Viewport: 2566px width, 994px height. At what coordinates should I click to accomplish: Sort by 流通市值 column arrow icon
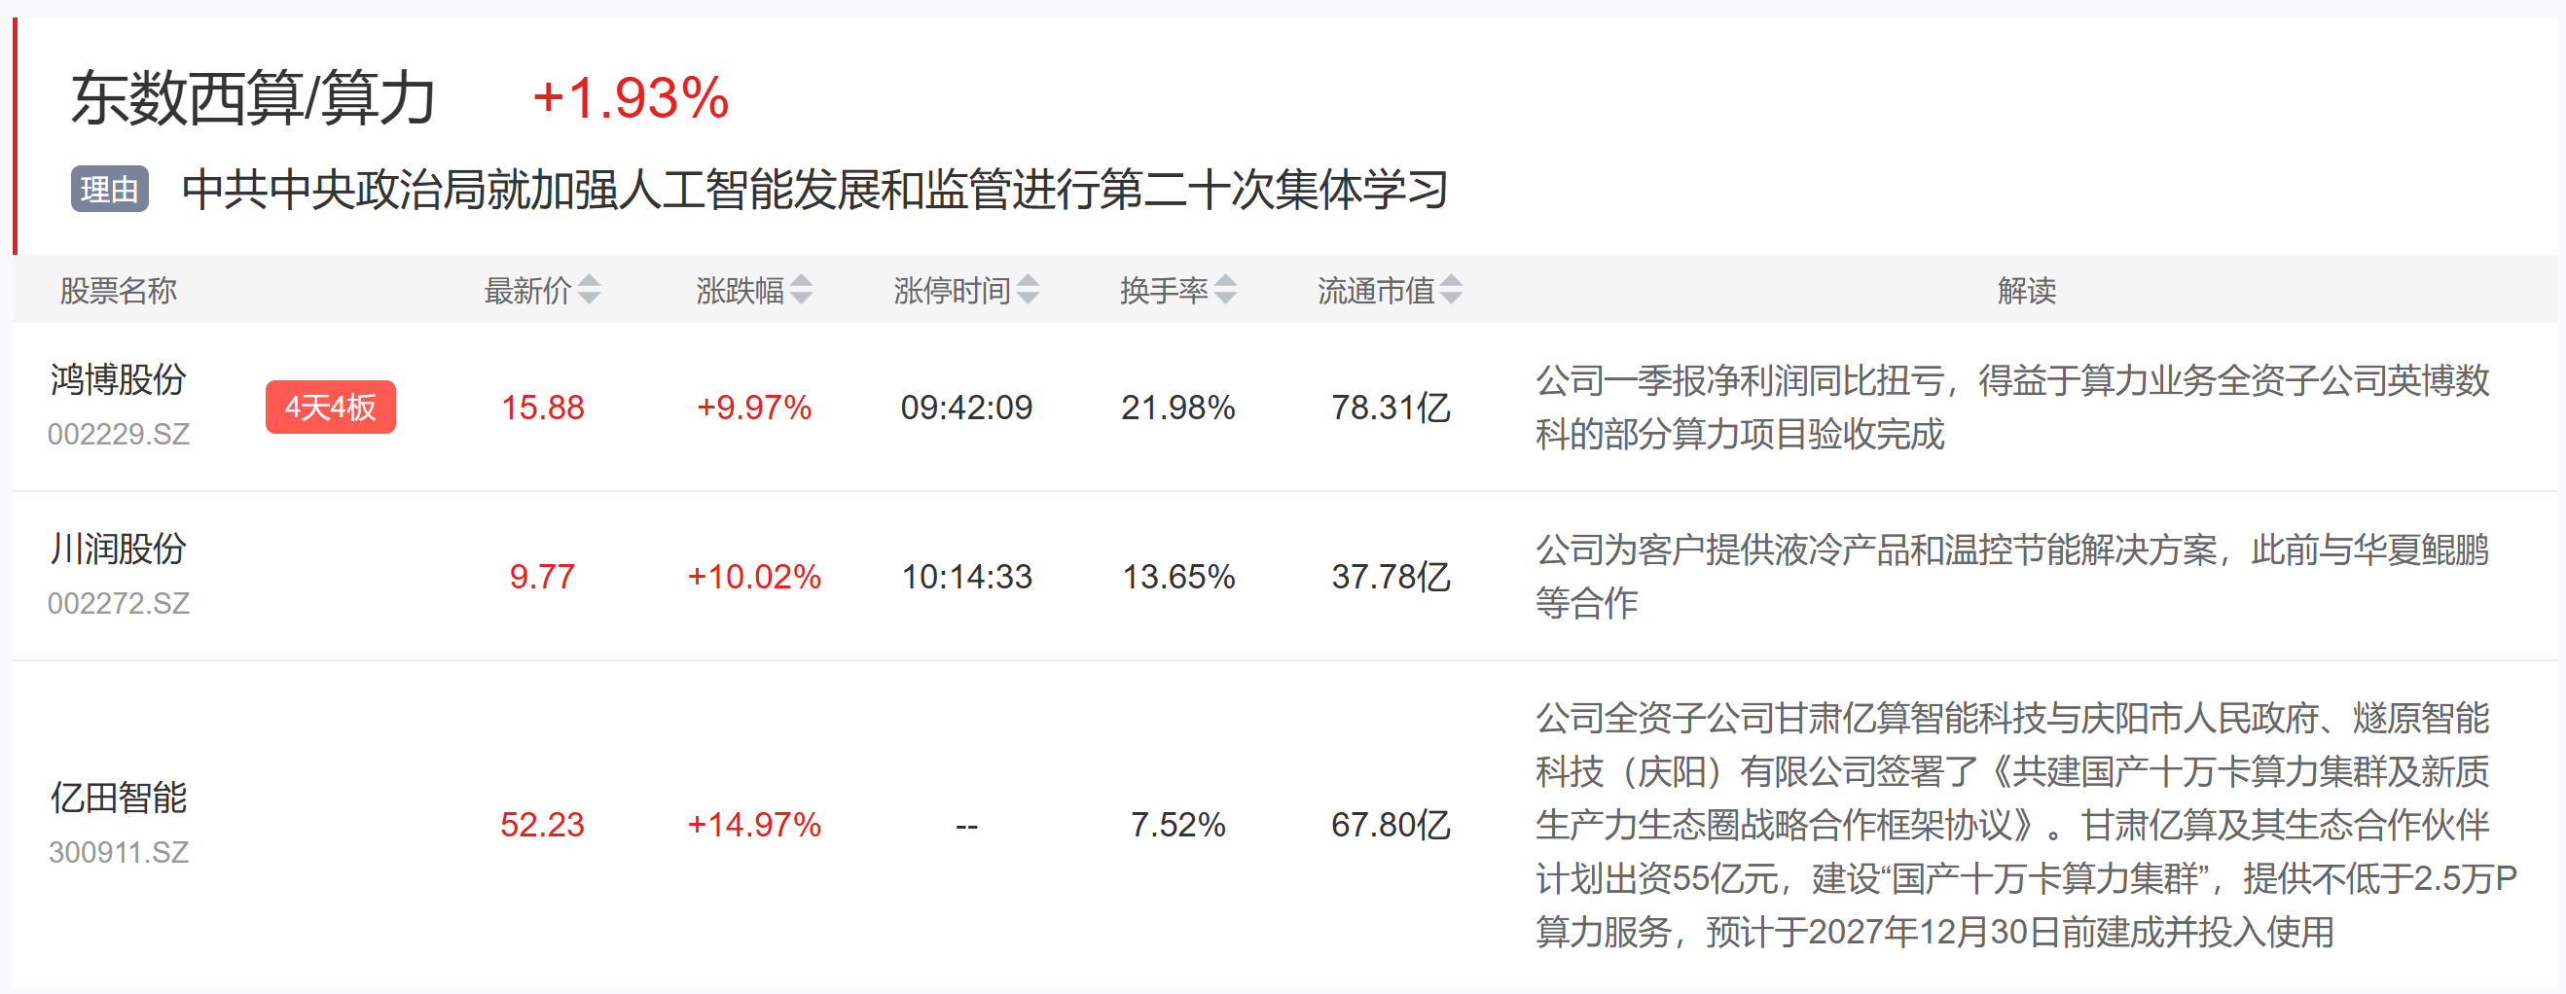pyautogui.click(x=1453, y=290)
